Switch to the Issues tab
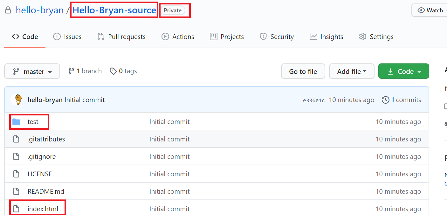 pos(67,37)
